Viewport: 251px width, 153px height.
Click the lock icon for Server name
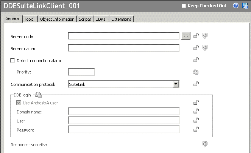point(196,48)
